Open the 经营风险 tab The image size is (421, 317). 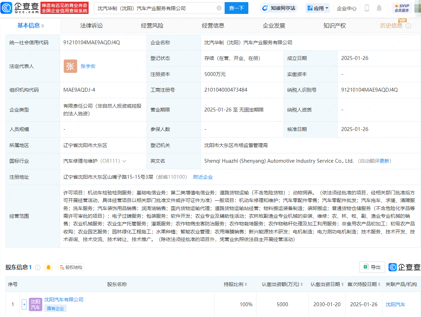152,25
